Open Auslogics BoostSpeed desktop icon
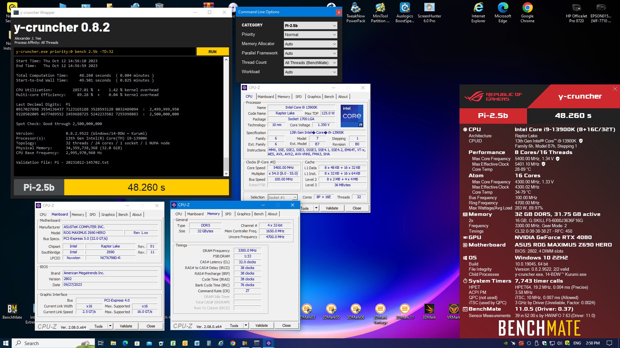This screenshot has width=620, height=348. (x=405, y=13)
